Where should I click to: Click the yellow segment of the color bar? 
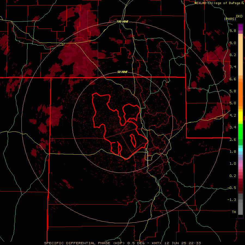point(240,117)
